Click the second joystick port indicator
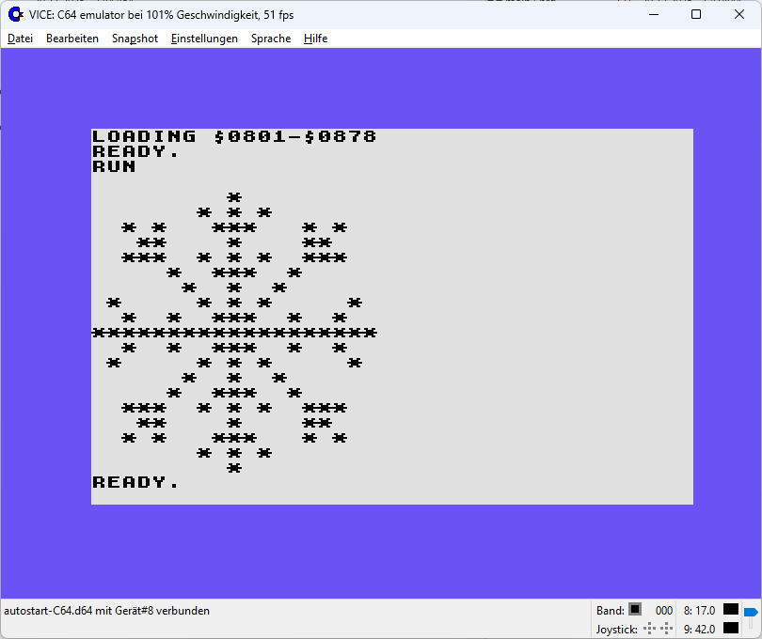This screenshot has height=639, width=762. pyautogui.click(x=667, y=629)
